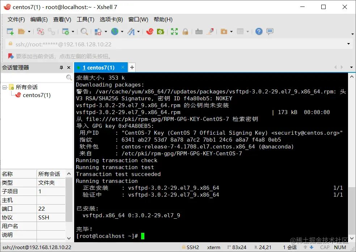Viewport: 356px width, 252px height.
Task: Expand the address bar history dropdown
Action: (x=348, y=44)
